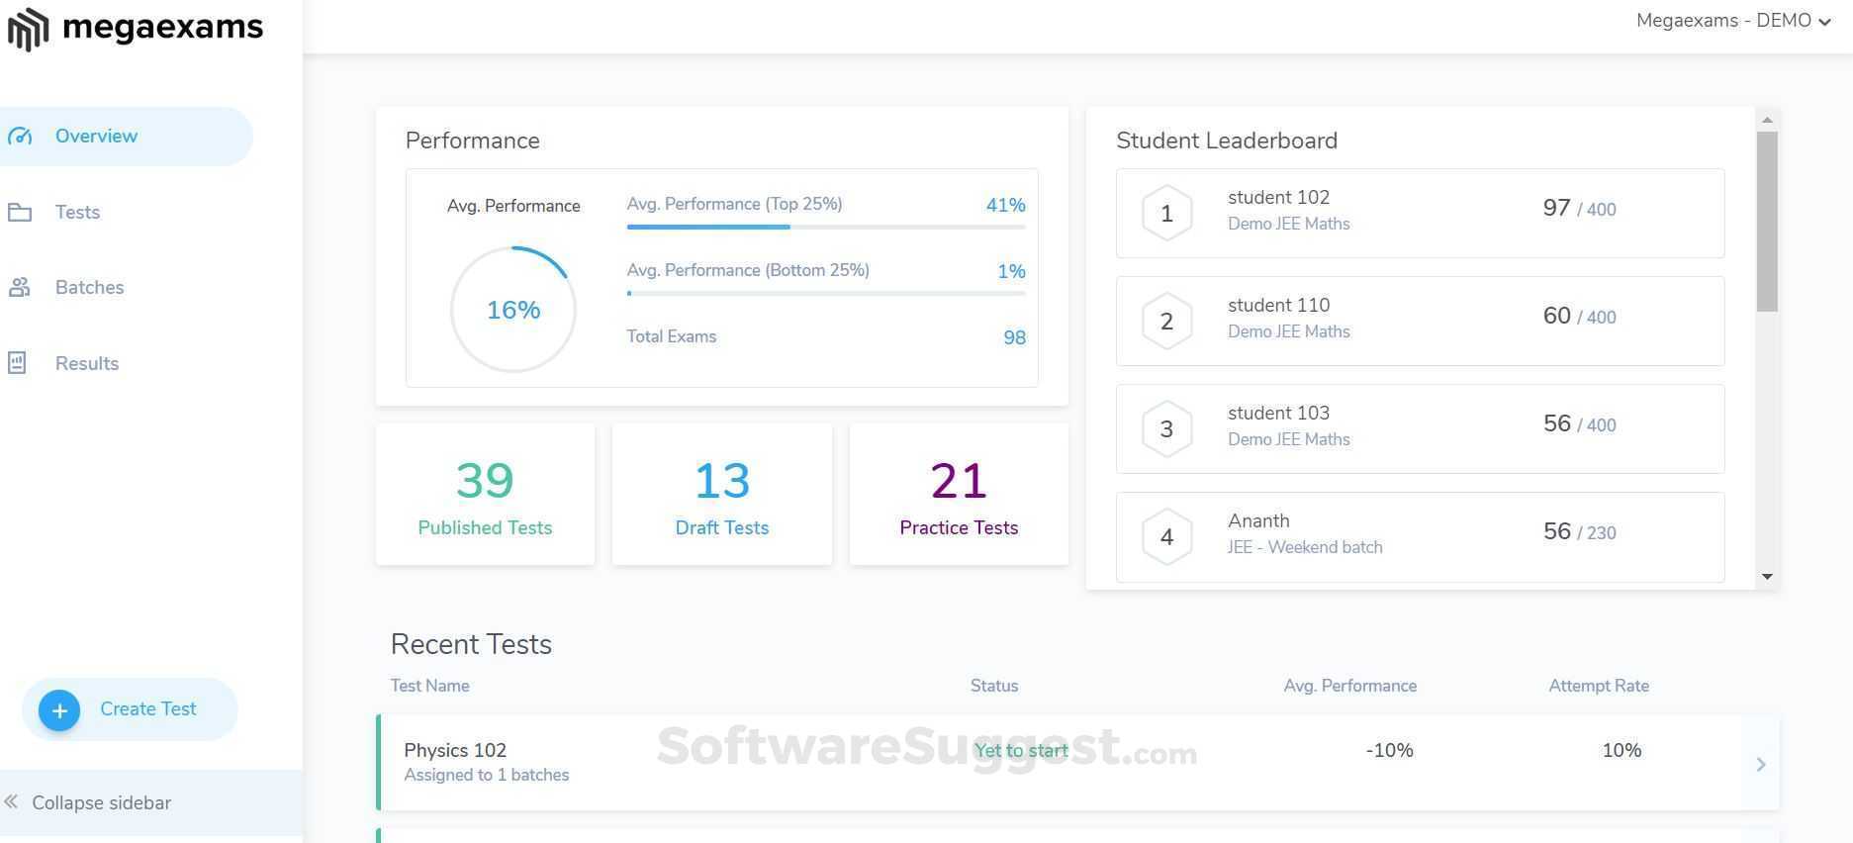Click the megaexams logo icon
The image size is (1853, 843).
coord(28,29)
